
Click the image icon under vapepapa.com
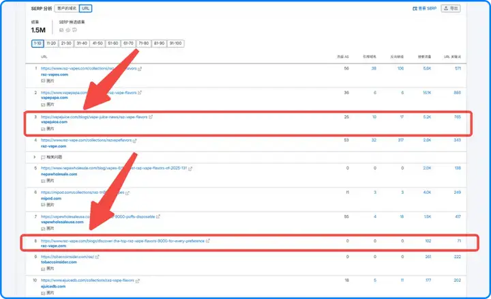[x=43, y=104]
